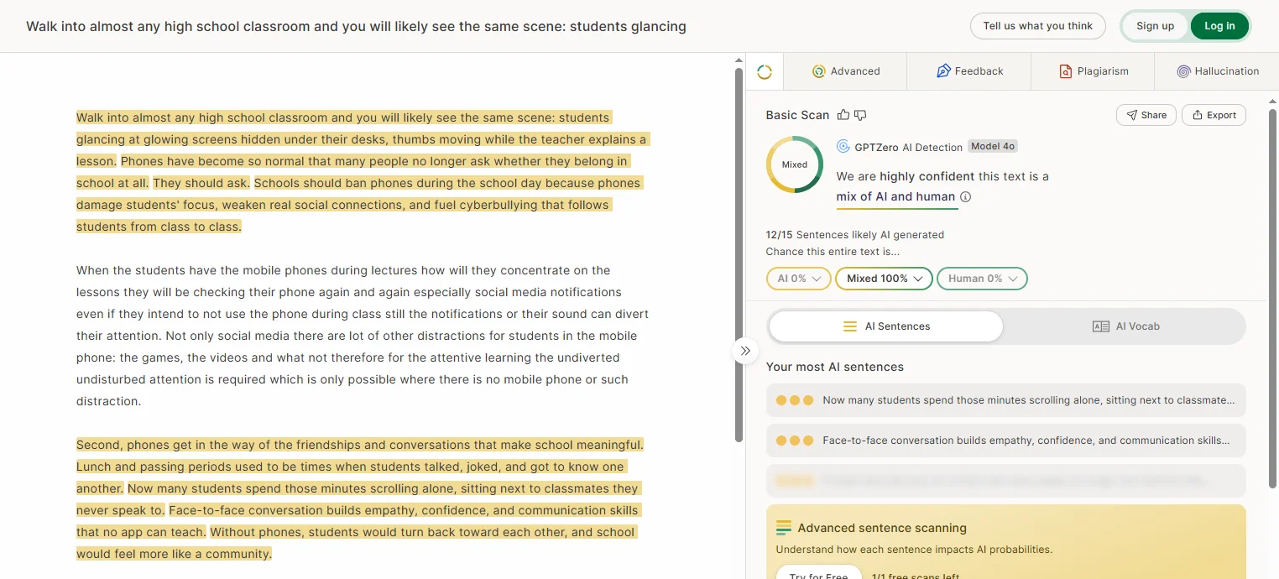
Task: Click the Model 4o badge
Action: 993,146
